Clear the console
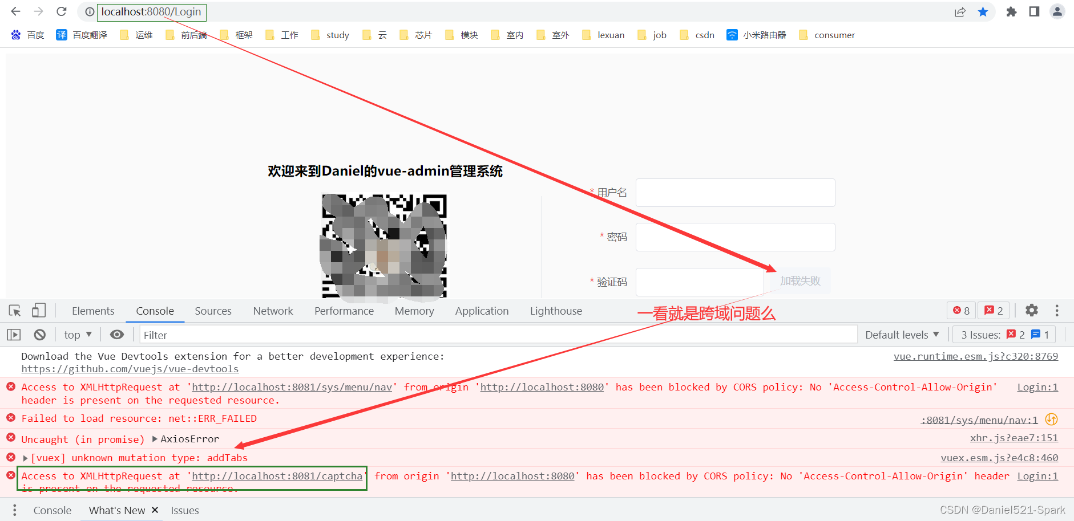 (39, 335)
